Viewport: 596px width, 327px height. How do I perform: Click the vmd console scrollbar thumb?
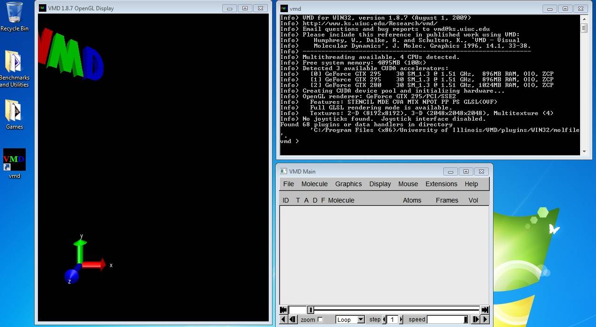[584, 28]
